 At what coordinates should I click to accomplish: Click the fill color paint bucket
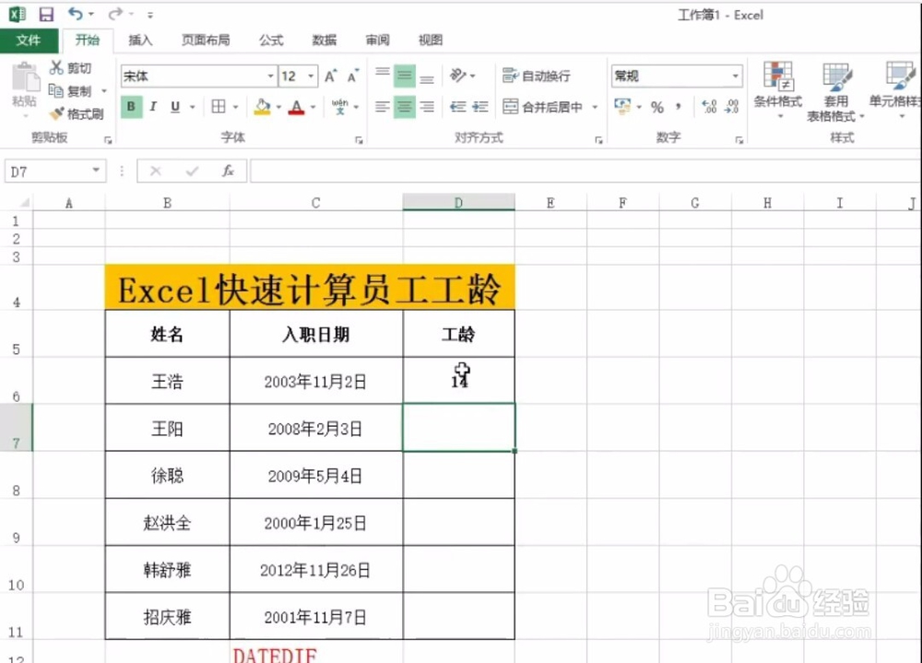tap(262, 106)
